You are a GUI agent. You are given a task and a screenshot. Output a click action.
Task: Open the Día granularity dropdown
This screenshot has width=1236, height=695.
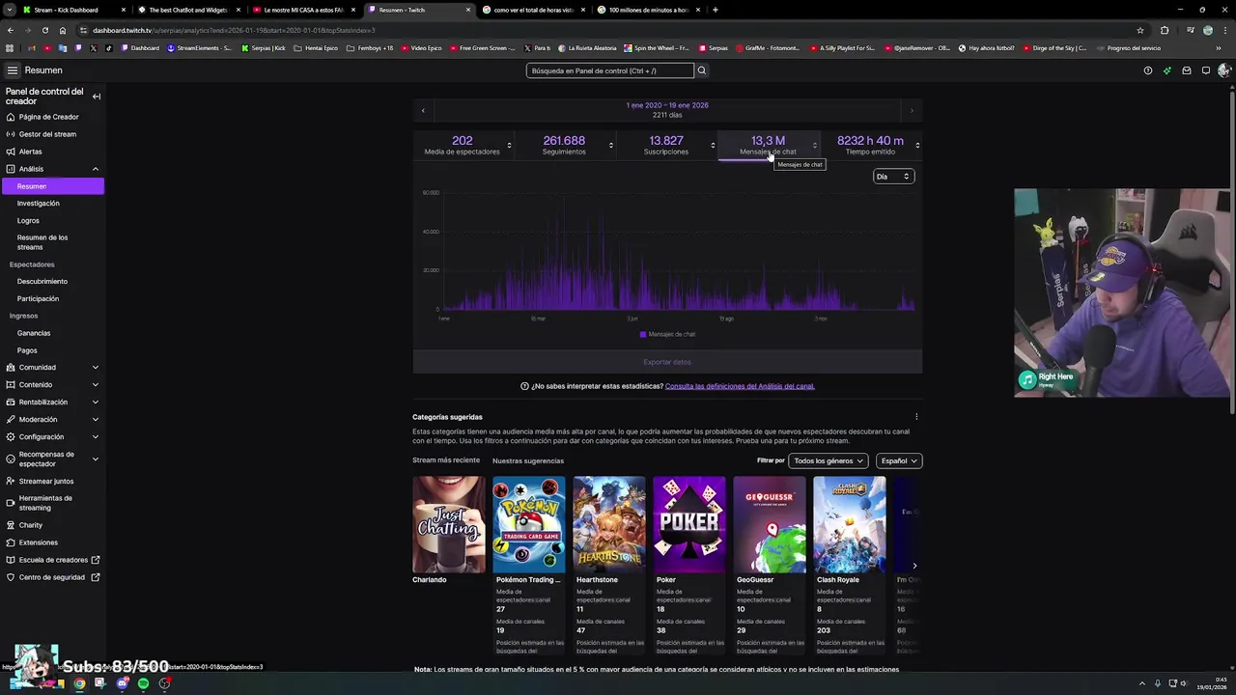click(x=893, y=177)
